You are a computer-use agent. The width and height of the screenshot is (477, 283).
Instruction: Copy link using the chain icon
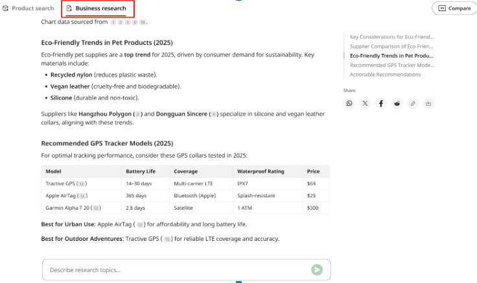pyautogui.click(x=412, y=104)
